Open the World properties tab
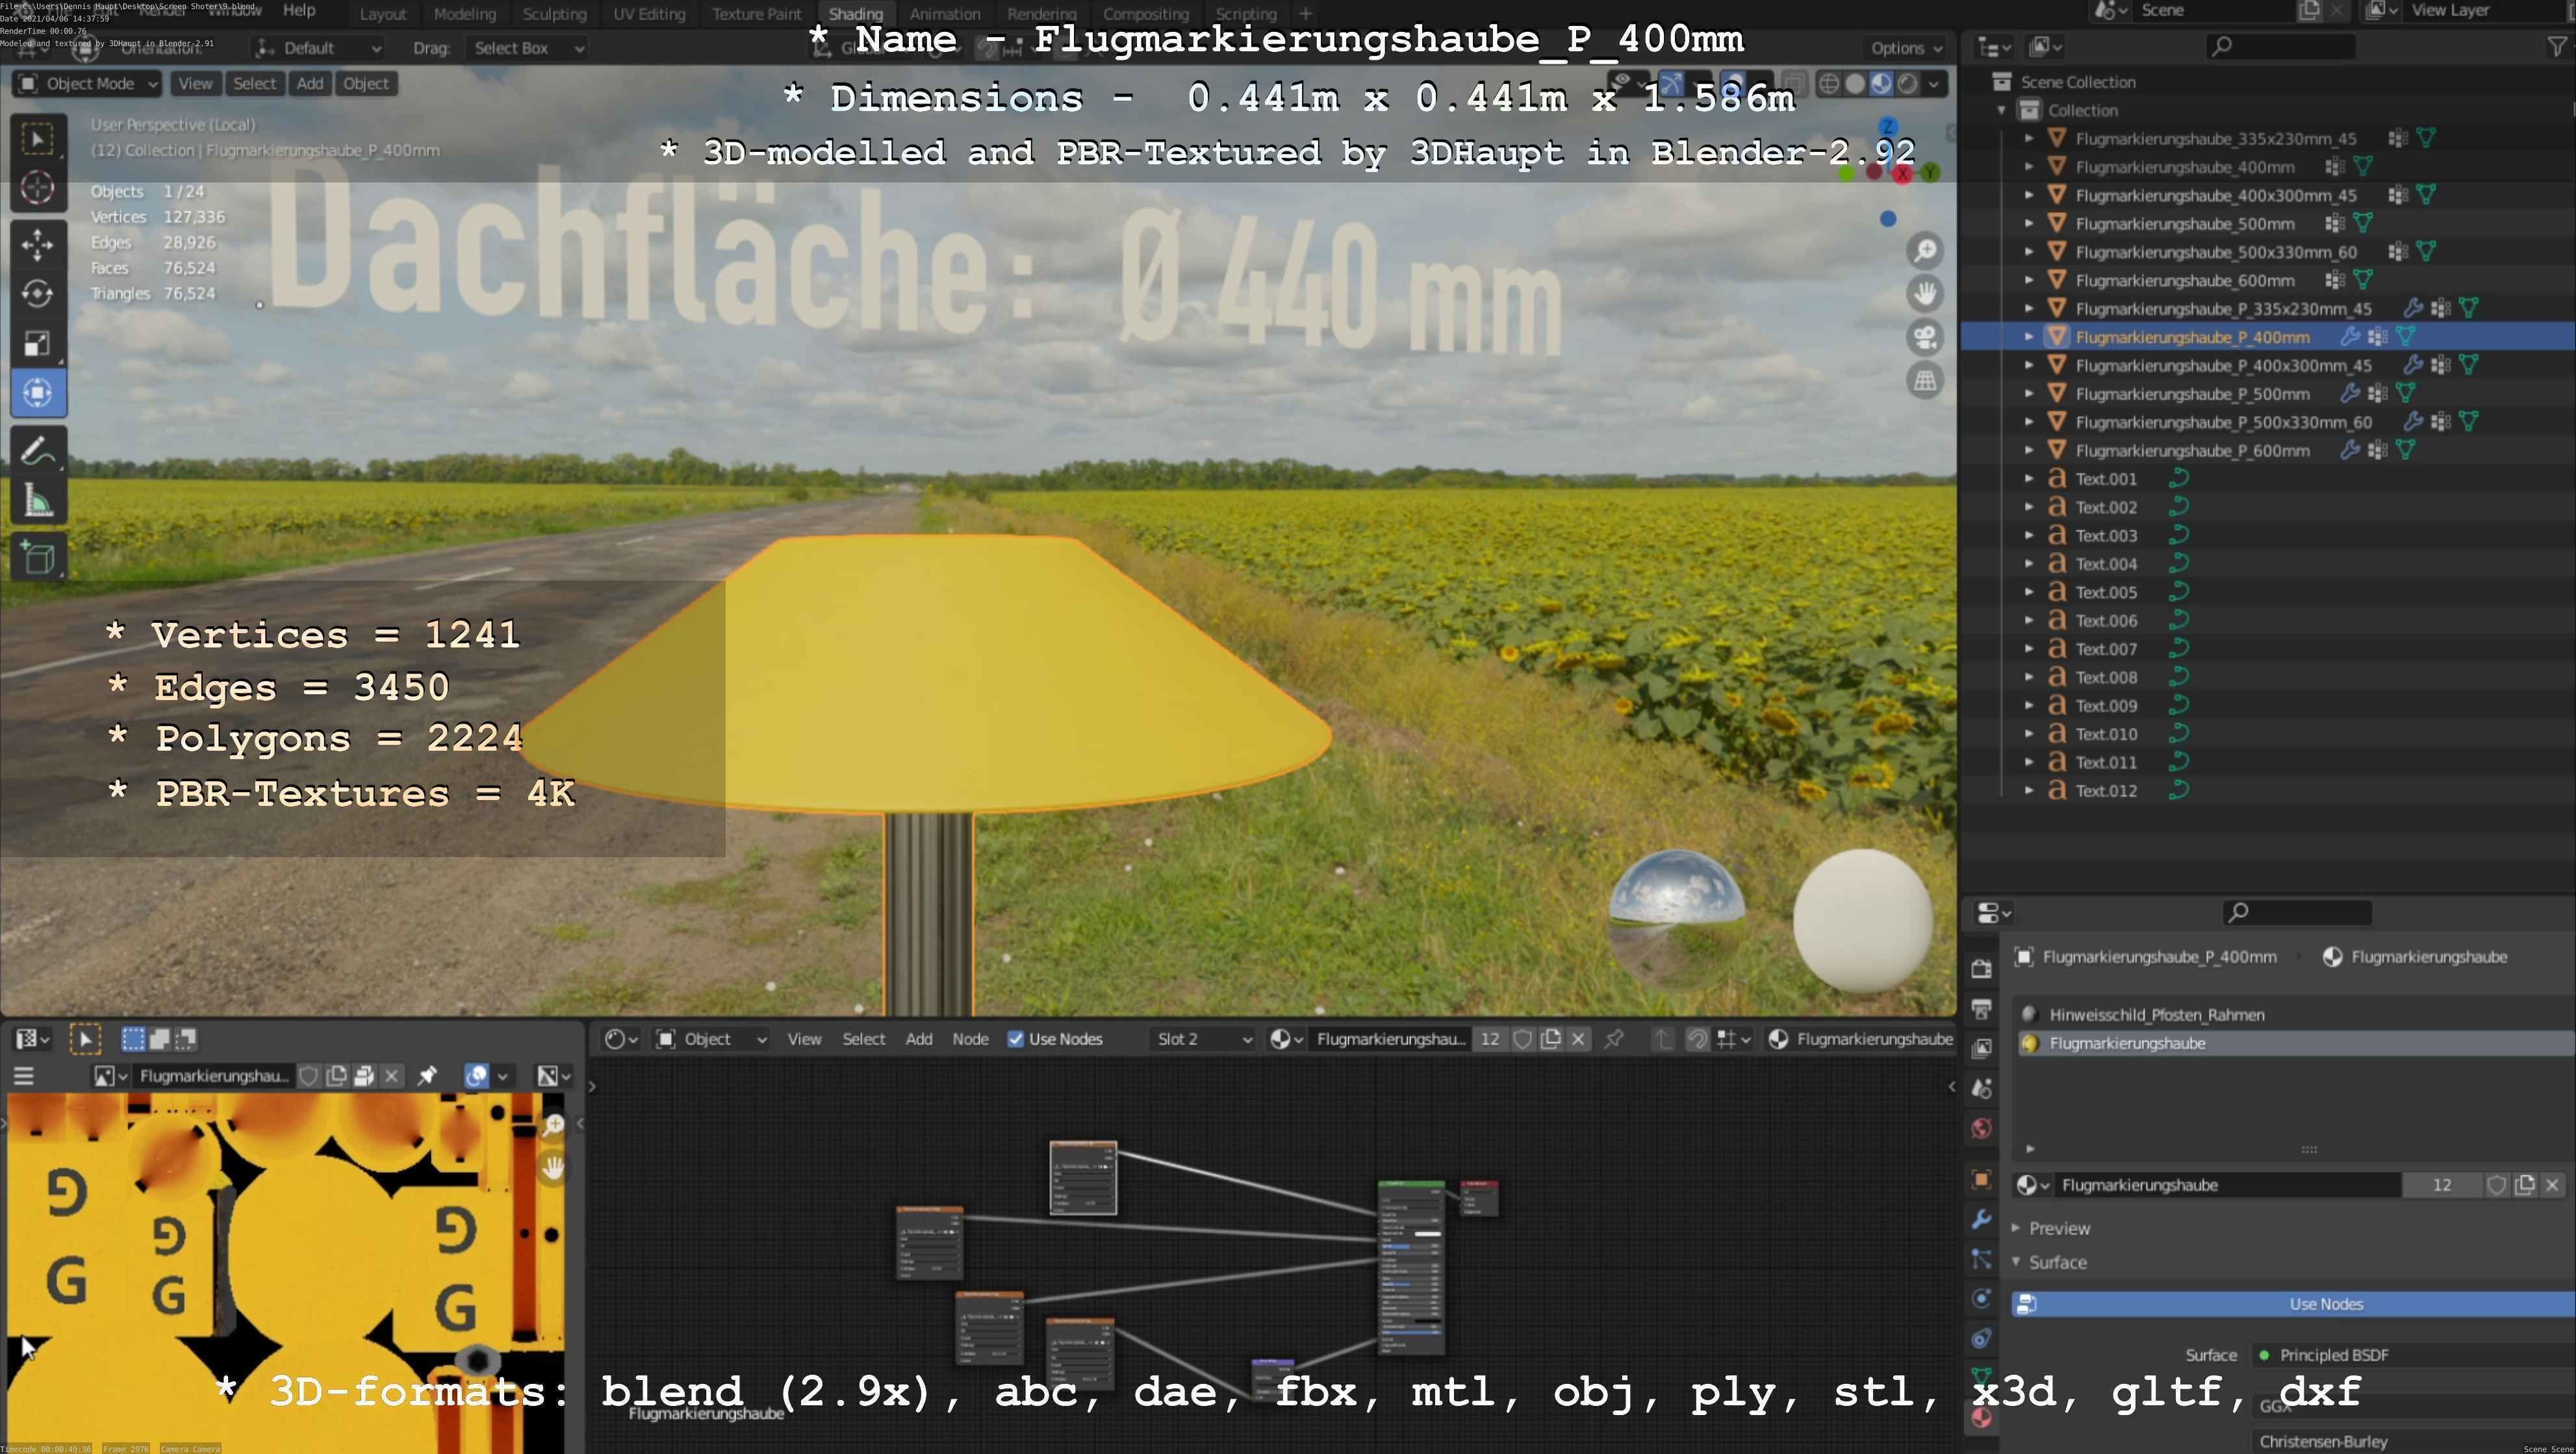Viewport: 2576px width, 1454px height. click(x=1982, y=1128)
